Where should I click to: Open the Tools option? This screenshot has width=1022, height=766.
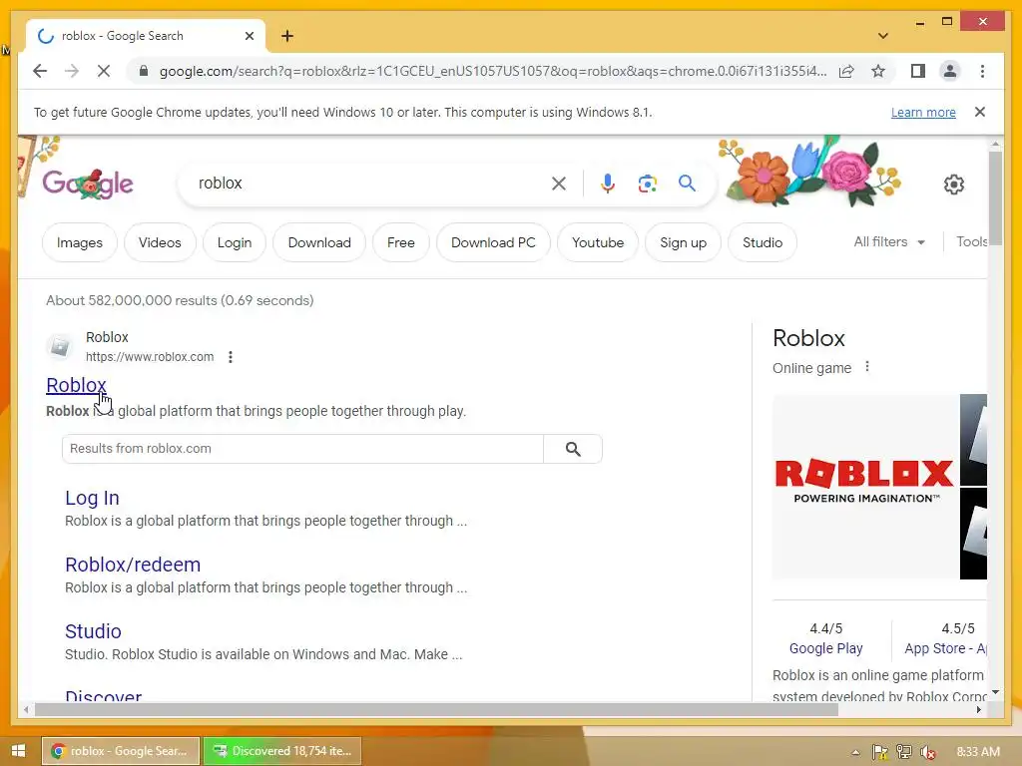(x=971, y=241)
